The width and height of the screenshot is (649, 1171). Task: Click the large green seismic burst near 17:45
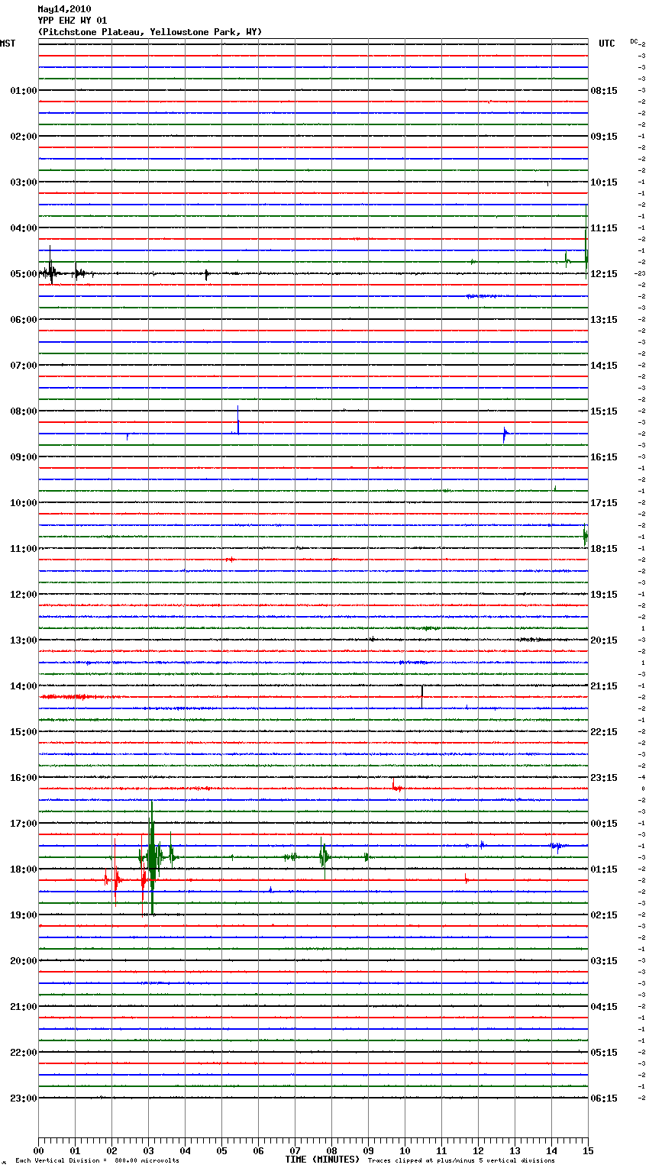point(152,857)
